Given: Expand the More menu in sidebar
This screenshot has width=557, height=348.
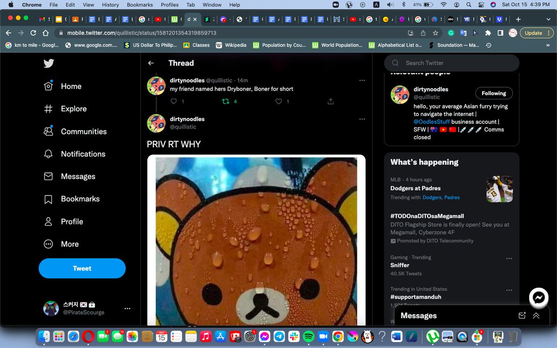Looking at the screenshot, I should 61,244.
